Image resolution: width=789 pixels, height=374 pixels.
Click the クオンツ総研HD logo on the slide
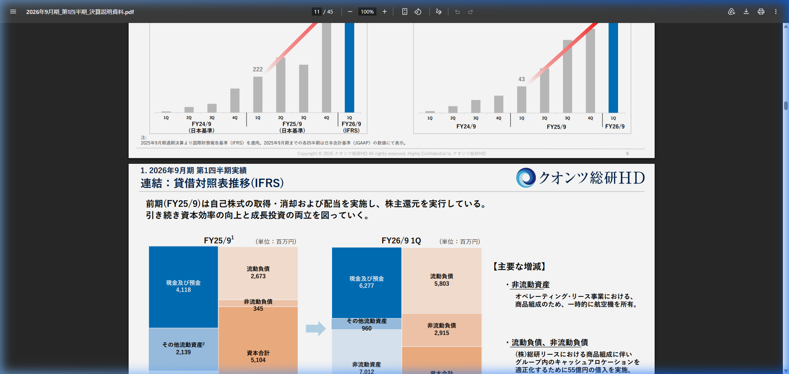point(579,178)
